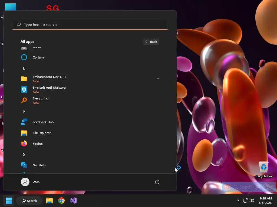277x207 pixels.
Task: Click the All apps heading
Action: tap(27, 42)
